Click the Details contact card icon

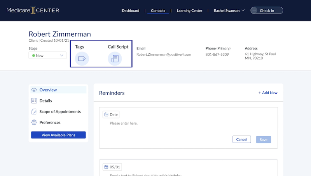[34, 101]
